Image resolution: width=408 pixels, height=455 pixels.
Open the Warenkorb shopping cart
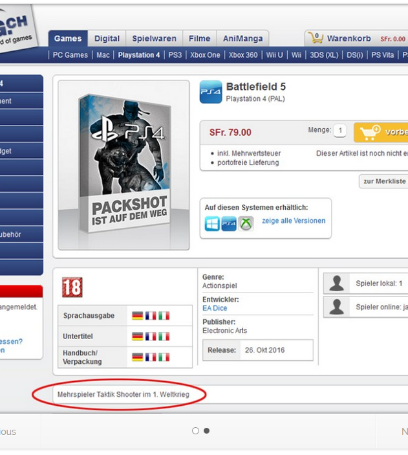(x=349, y=39)
